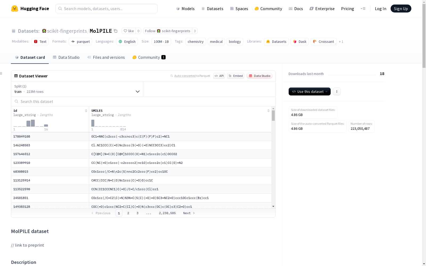Open the scikit-fingerprints organization link
The image size is (426, 266).
67,31
